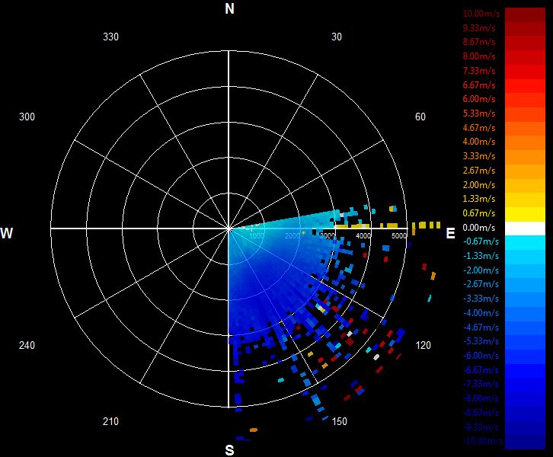Click the -2.00m/s legend label
553x457 pixels.
(x=481, y=270)
